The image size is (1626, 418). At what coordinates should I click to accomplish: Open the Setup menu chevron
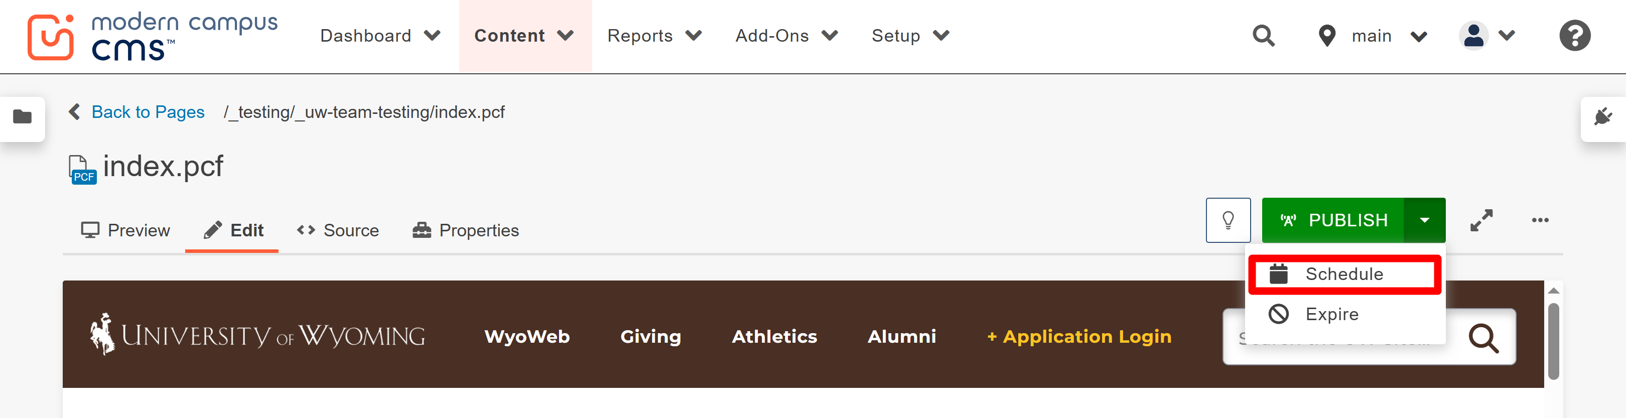[x=940, y=36]
